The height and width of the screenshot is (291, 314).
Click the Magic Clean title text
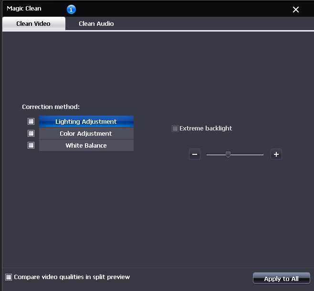pyautogui.click(x=24, y=9)
